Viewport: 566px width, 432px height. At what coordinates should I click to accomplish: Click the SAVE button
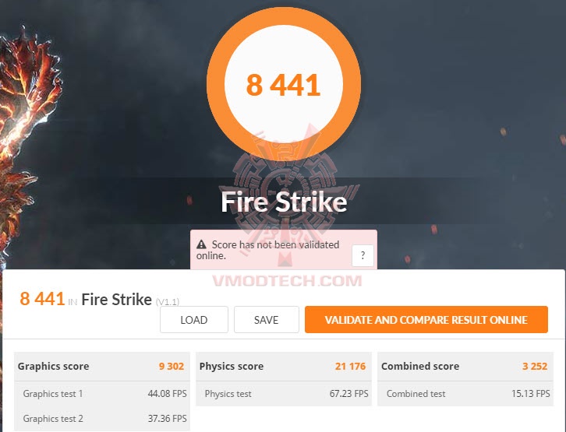(x=267, y=320)
